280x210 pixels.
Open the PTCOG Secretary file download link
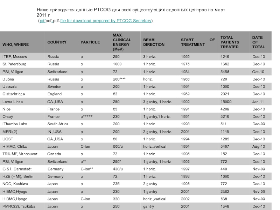coord(106,21)
